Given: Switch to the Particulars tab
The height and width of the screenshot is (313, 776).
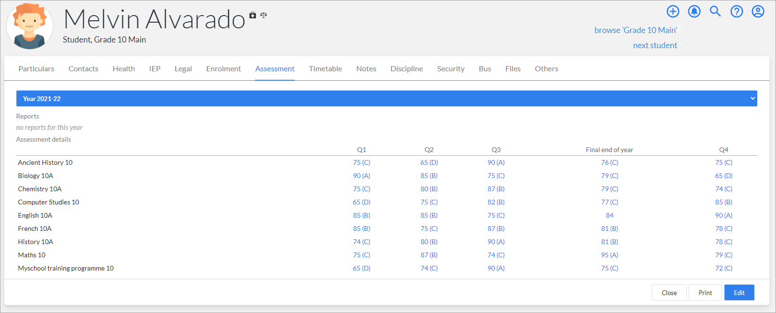Looking at the screenshot, I should tap(36, 69).
